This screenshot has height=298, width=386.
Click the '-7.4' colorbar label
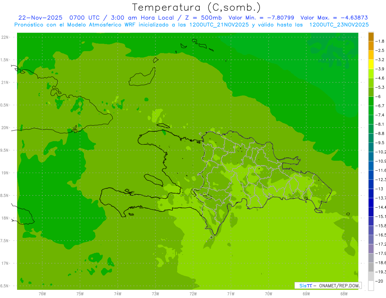380,115
